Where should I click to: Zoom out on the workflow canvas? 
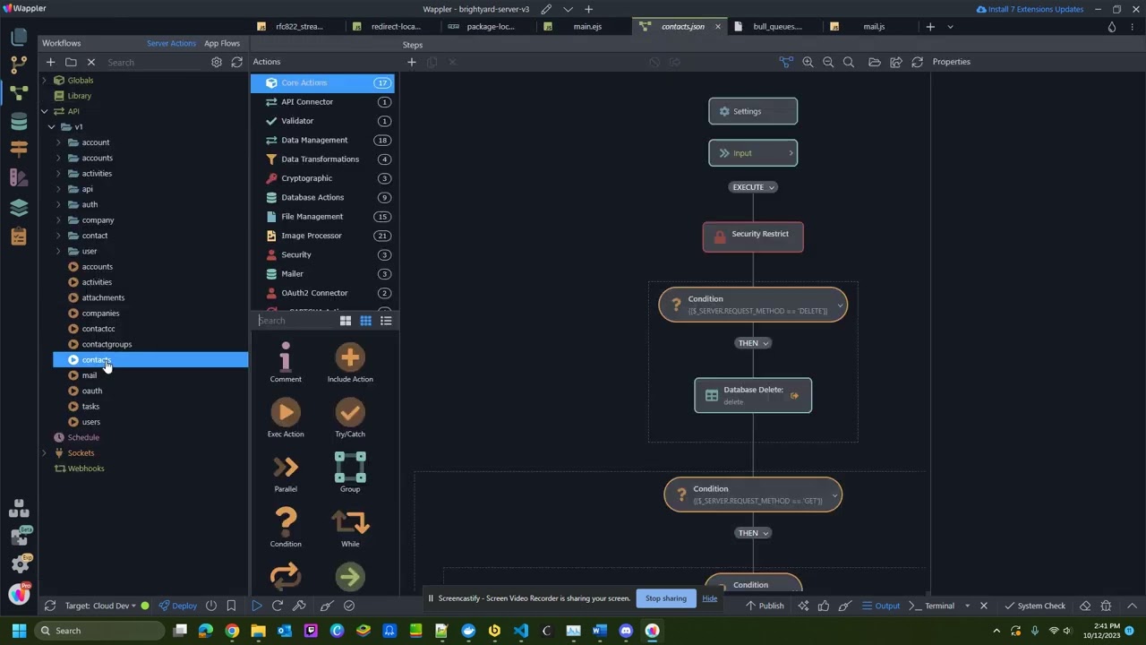tap(828, 62)
